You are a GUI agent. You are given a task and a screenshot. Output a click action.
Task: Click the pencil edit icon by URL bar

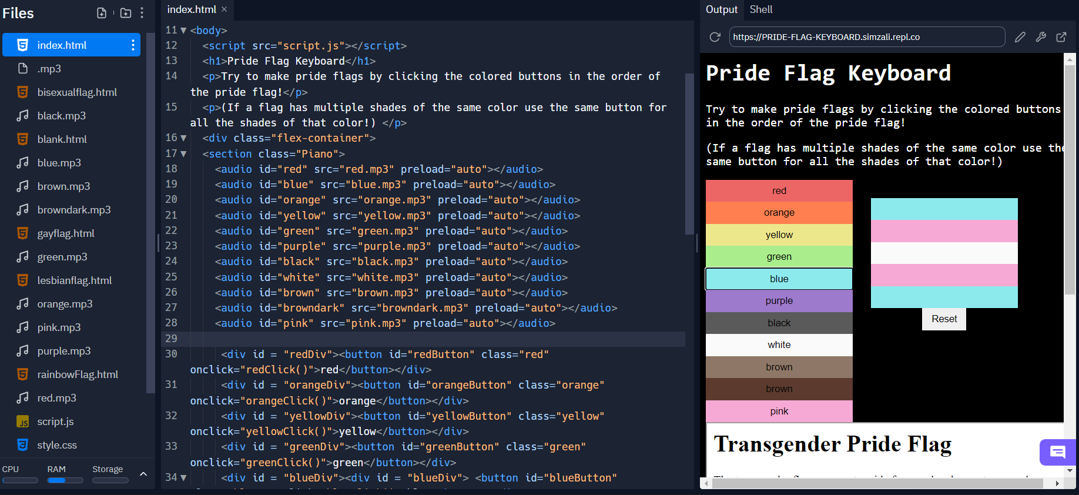[1020, 37]
